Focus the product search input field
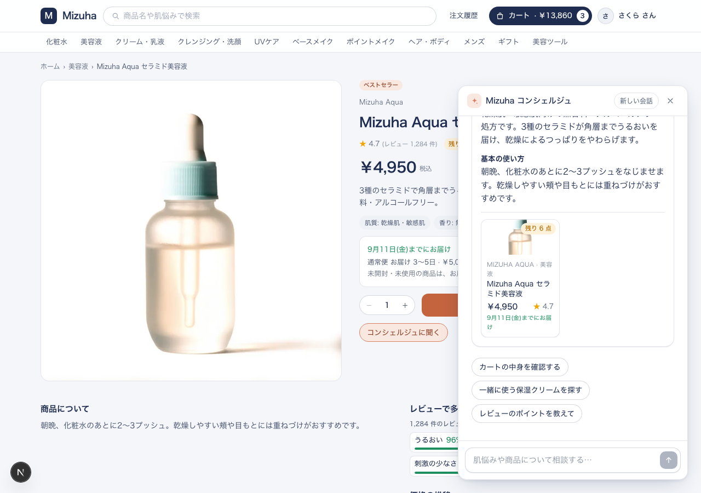The image size is (701, 493). click(269, 16)
